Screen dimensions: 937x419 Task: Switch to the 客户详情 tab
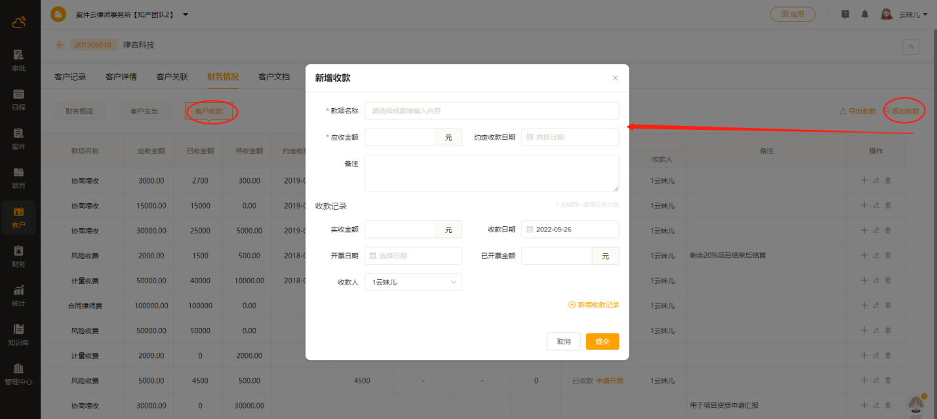pos(121,77)
